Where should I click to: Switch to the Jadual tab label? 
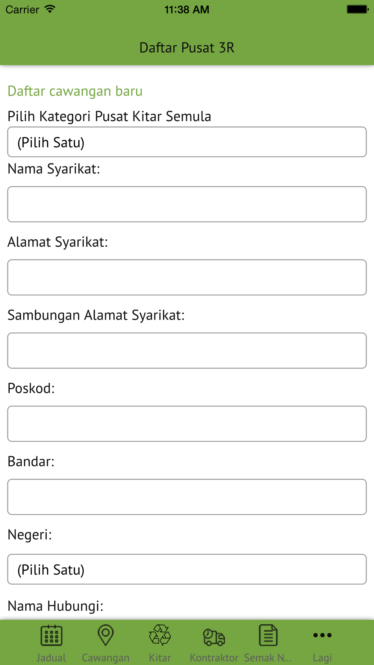coord(51,658)
